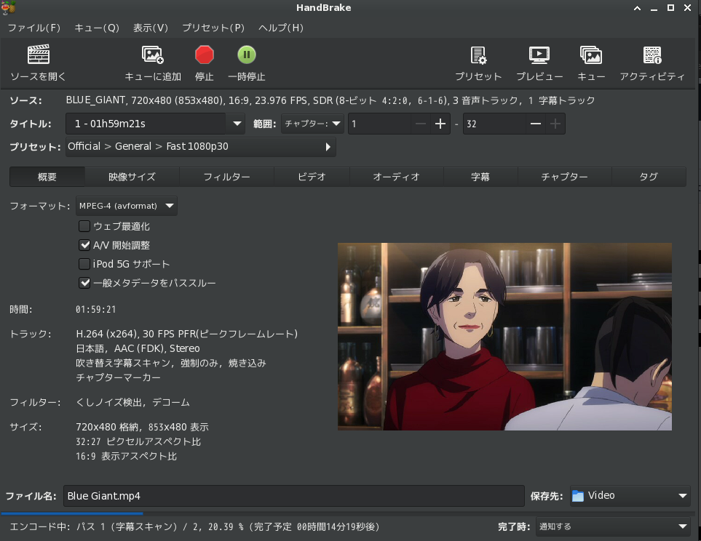This screenshot has width=701, height=541.
Task: Click the encoding progress bar
Action: (x=349, y=513)
